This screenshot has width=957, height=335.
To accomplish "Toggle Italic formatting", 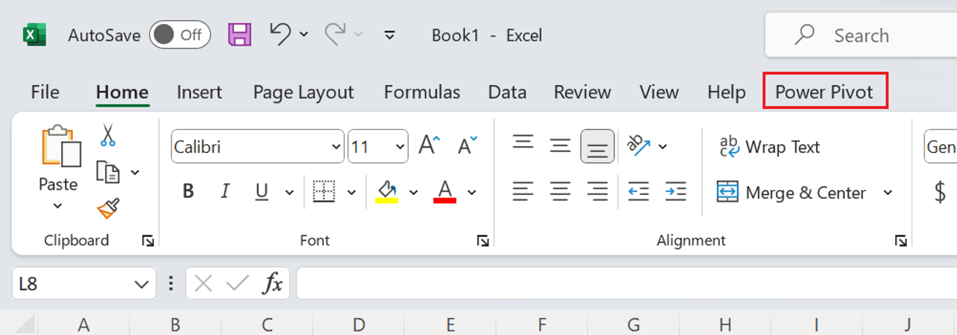I will pyautogui.click(x=225, y=191).
